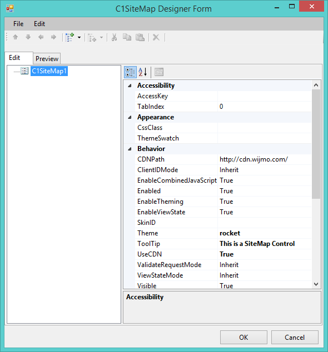Click the Theme property label
Screen dimensions: 328x352
(x=148, y=233)
